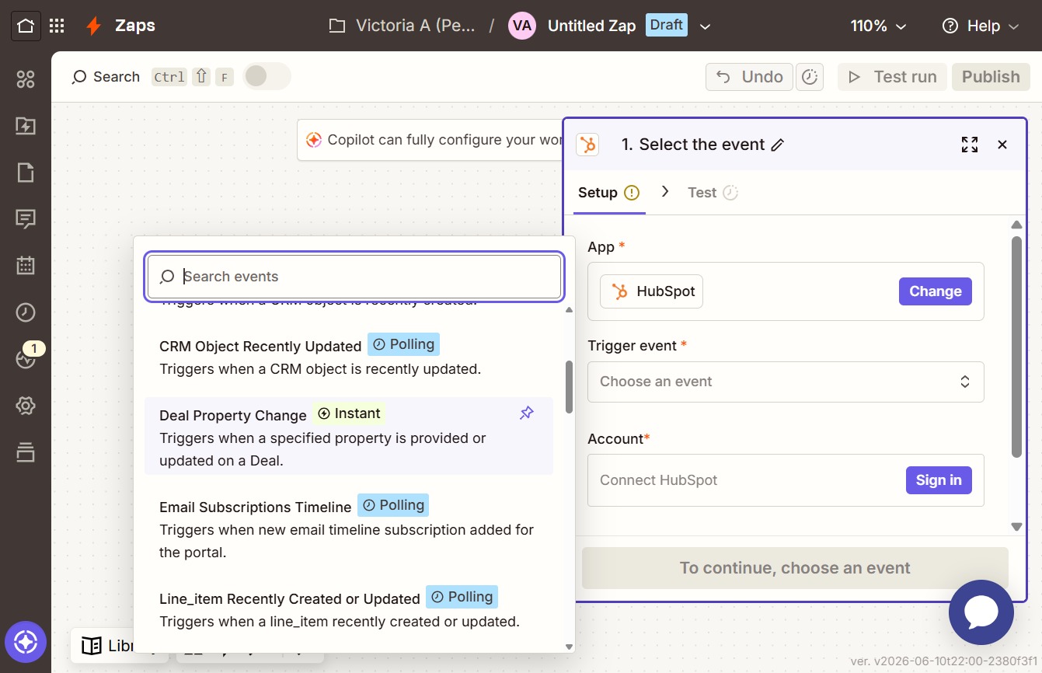Expand the step panel to full screen
This screenshot has width=1042, height=673.
[x=970, y=145]
